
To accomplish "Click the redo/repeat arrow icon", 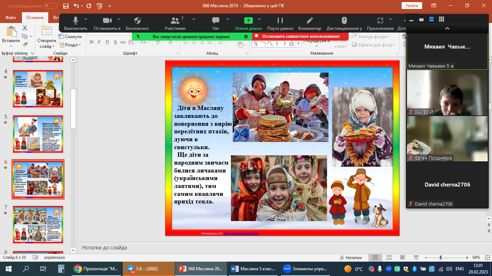I will click(89, 6).
